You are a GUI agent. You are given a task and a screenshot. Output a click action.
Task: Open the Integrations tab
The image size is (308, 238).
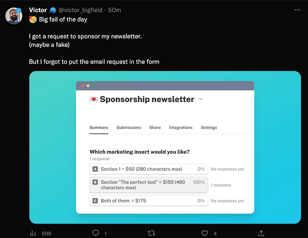[181, 128]
